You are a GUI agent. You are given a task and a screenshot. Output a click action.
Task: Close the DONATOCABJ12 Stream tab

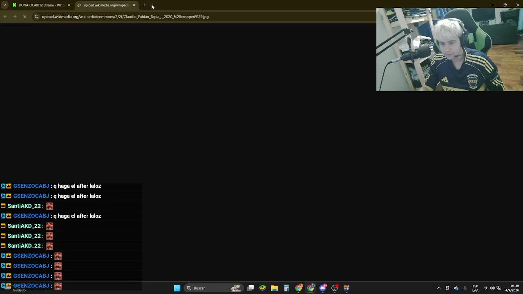[x=69, y=5]
